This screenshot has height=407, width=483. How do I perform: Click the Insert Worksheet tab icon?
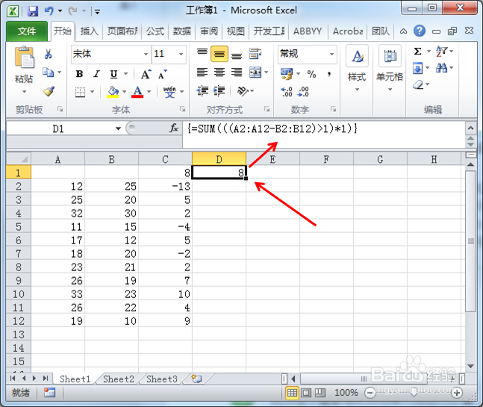(196, 379)
